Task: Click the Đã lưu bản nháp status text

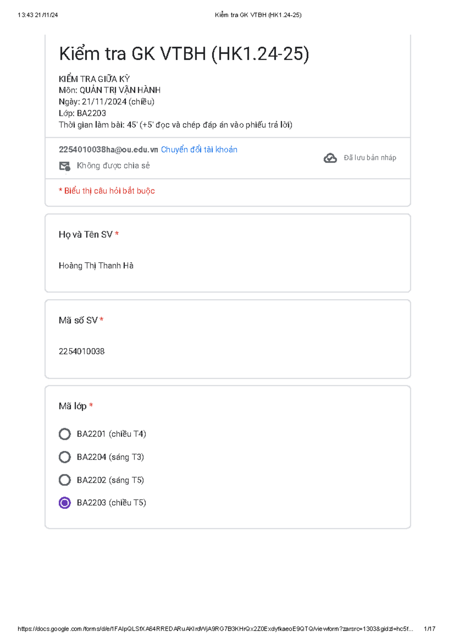Action: coord(370,158)
